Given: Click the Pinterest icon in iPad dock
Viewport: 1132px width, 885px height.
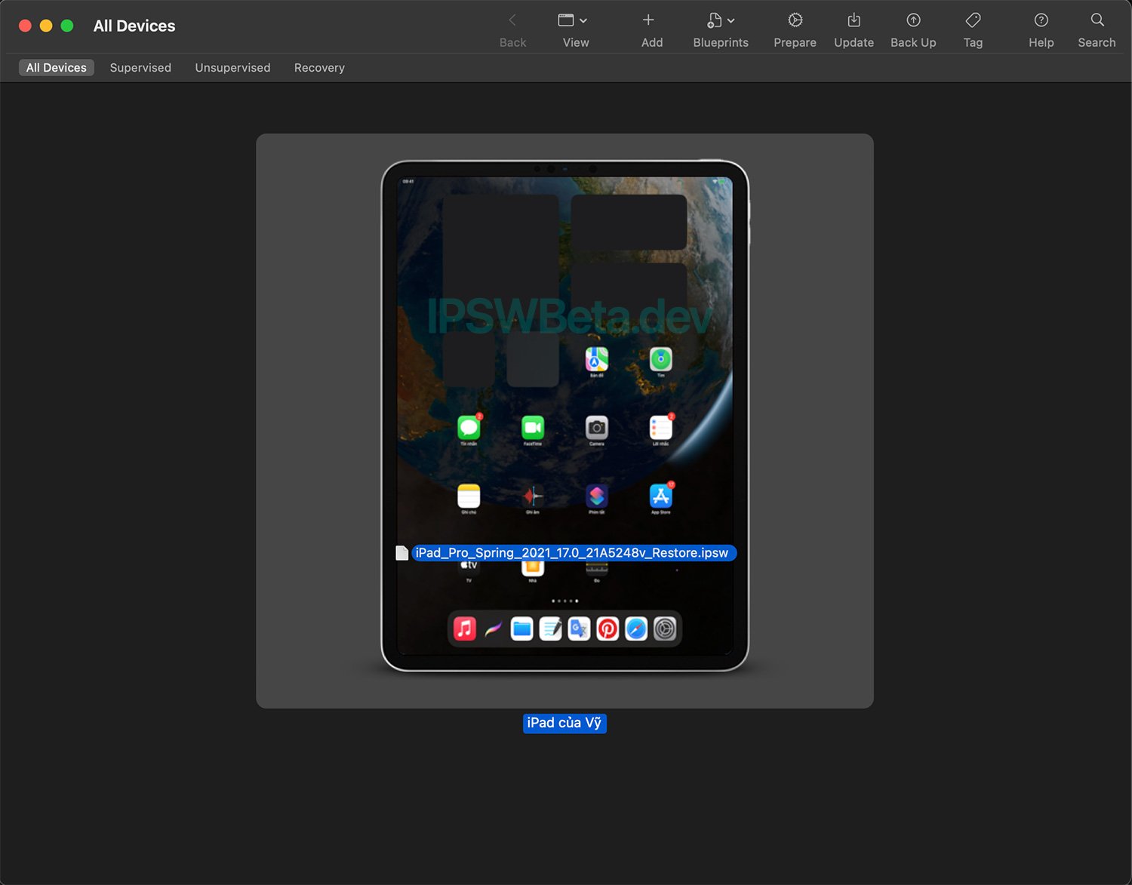Looking at the screenshot, I should (x=608, y=628).
